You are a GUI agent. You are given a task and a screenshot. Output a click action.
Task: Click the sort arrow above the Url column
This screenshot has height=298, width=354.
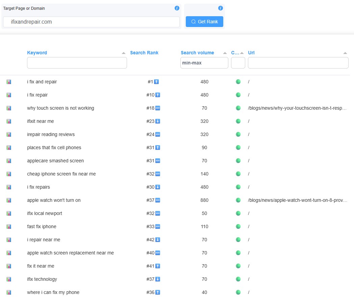click(x=345, y=53)
